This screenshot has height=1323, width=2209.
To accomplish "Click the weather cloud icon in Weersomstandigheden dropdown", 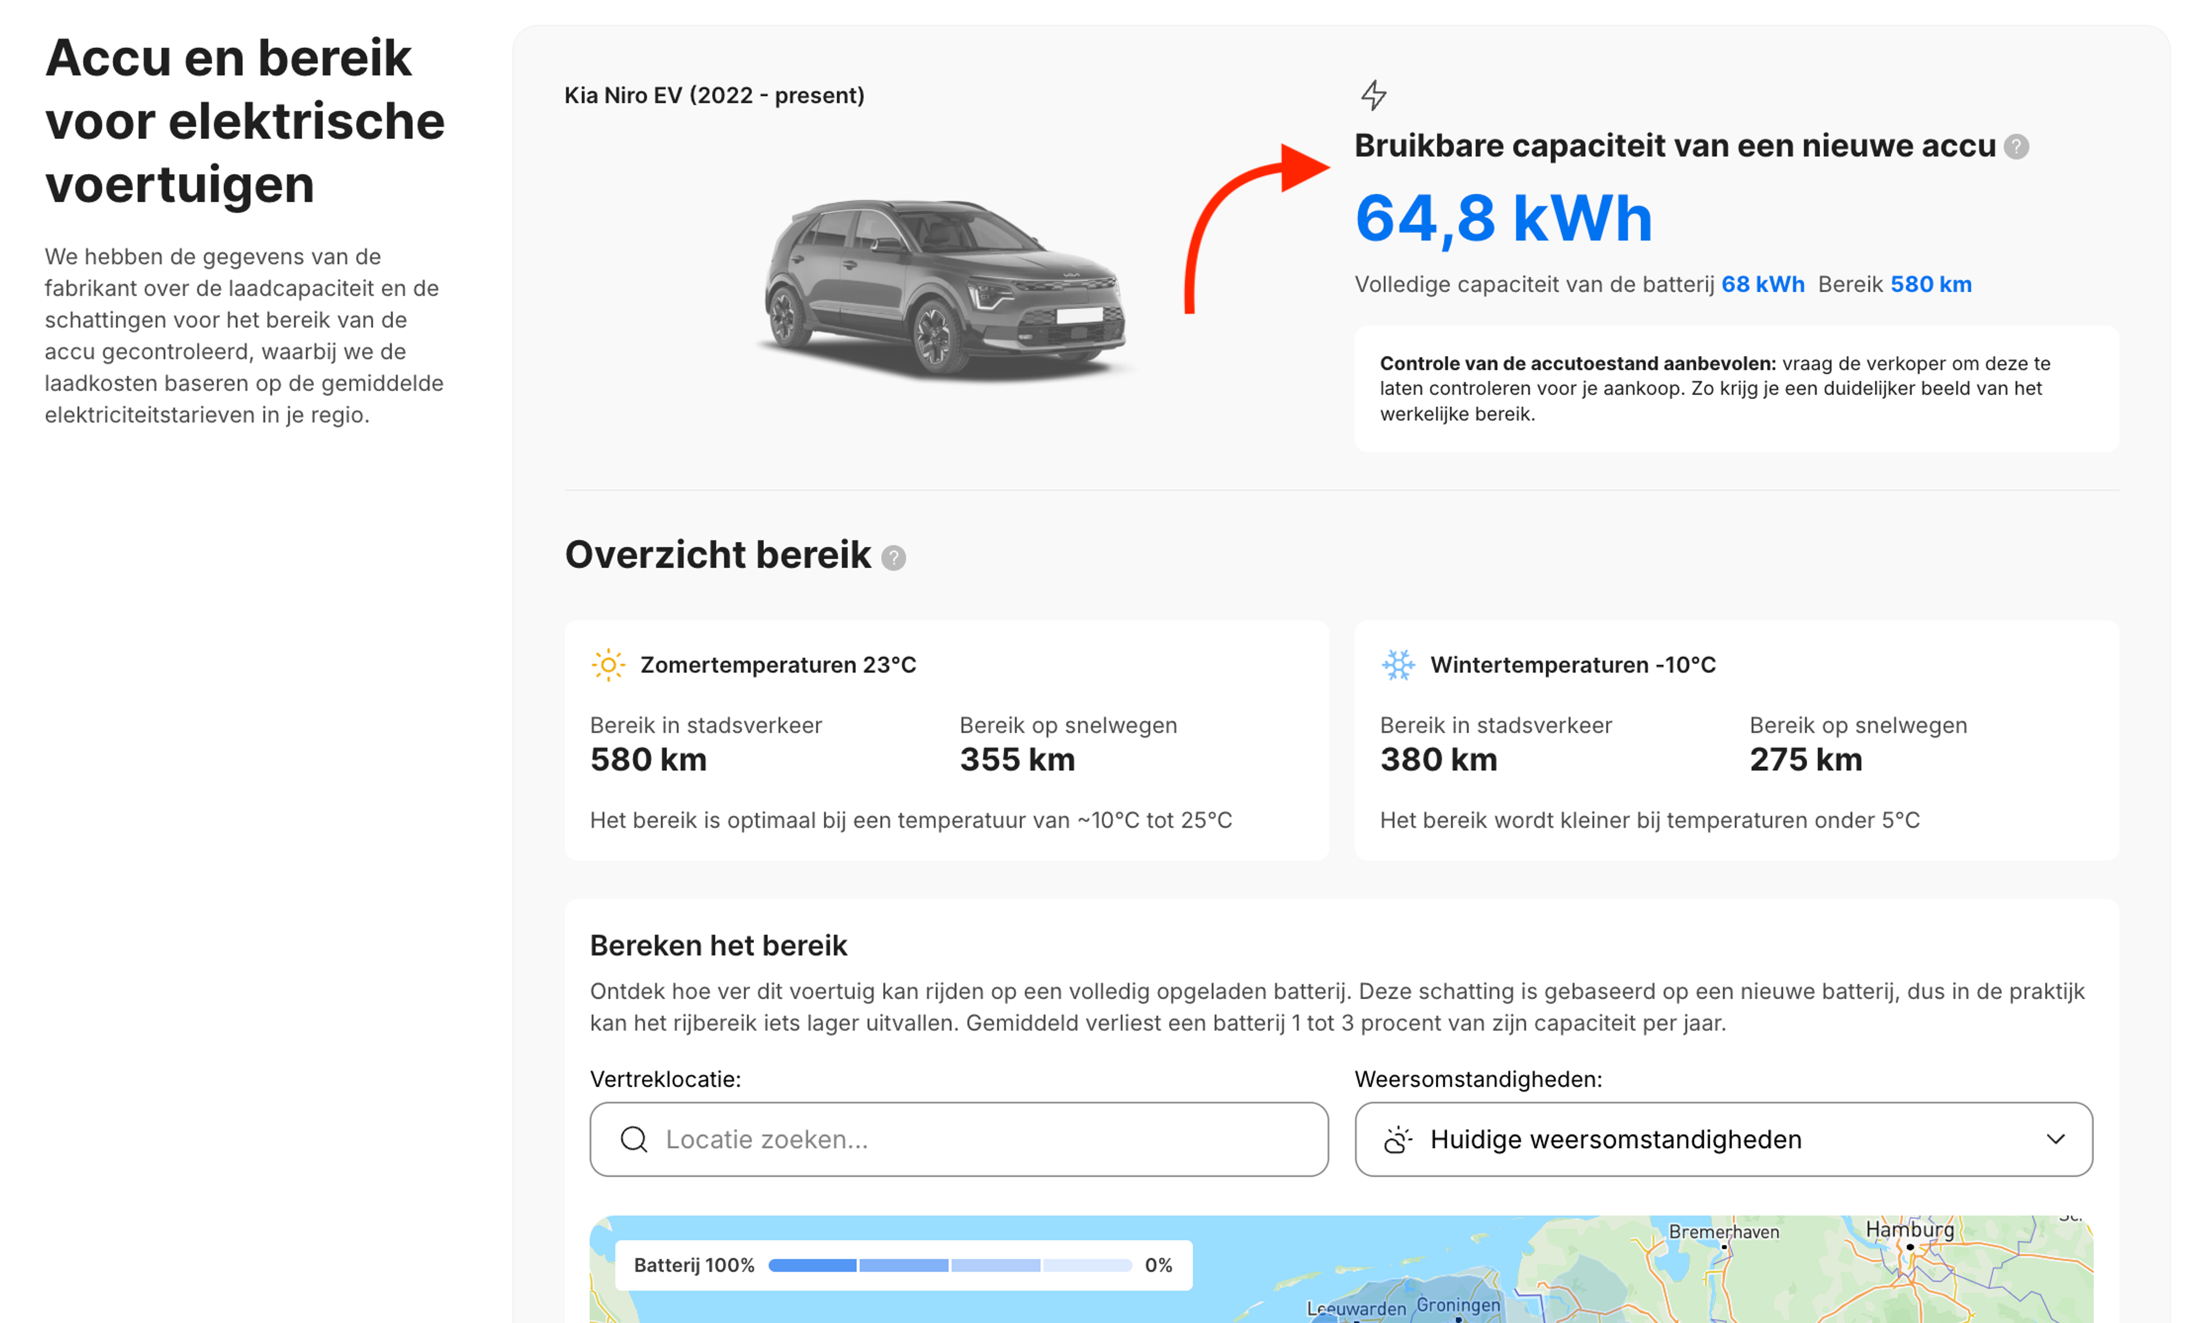I will click(1398, 1140).
